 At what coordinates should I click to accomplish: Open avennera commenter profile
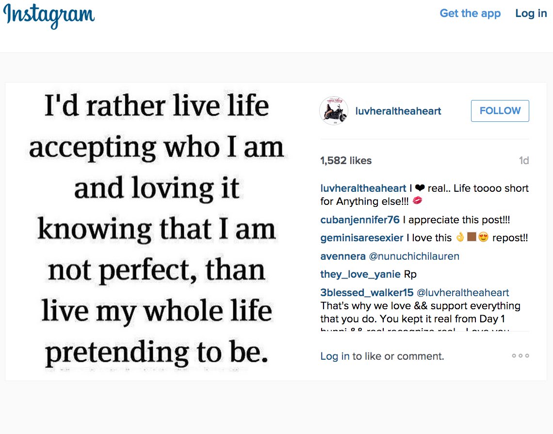point(343,256)
